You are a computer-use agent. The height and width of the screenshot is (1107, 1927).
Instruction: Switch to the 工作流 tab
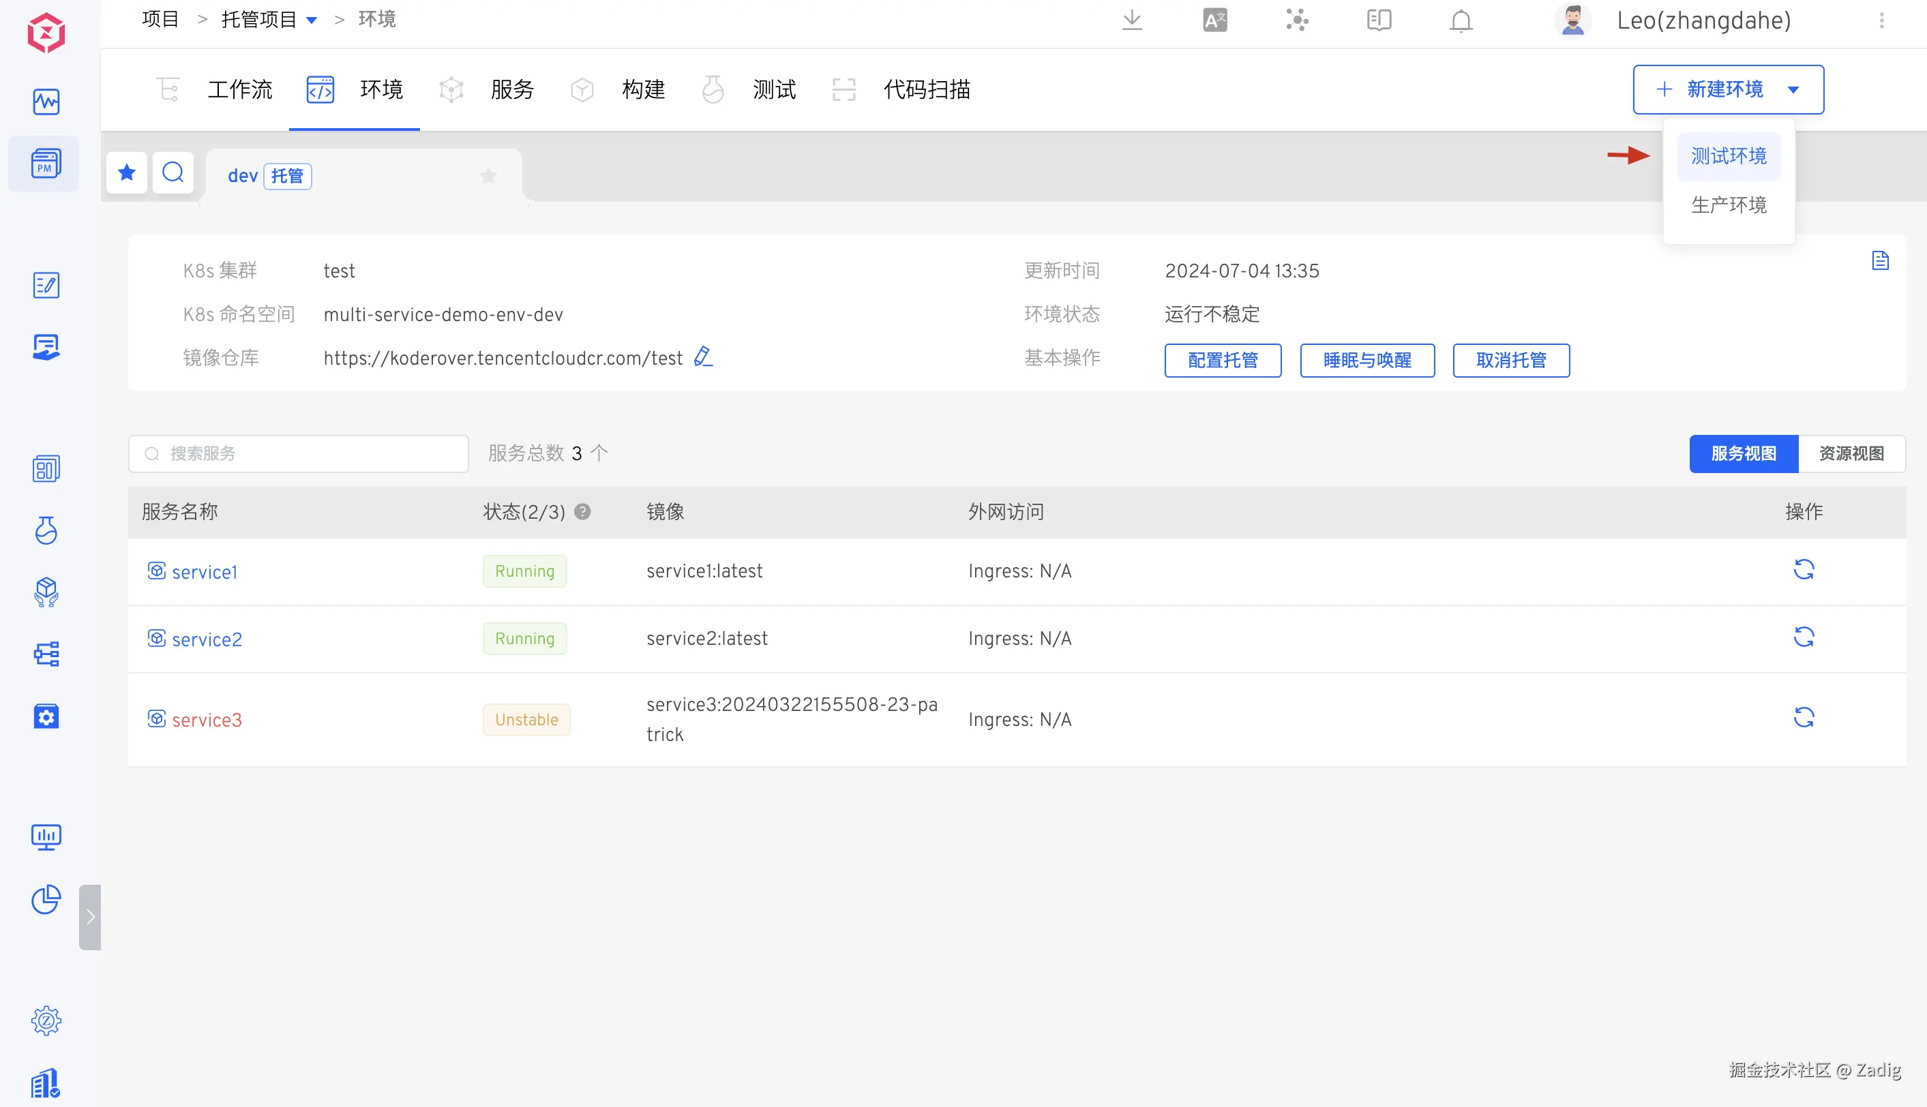[239, 90]
